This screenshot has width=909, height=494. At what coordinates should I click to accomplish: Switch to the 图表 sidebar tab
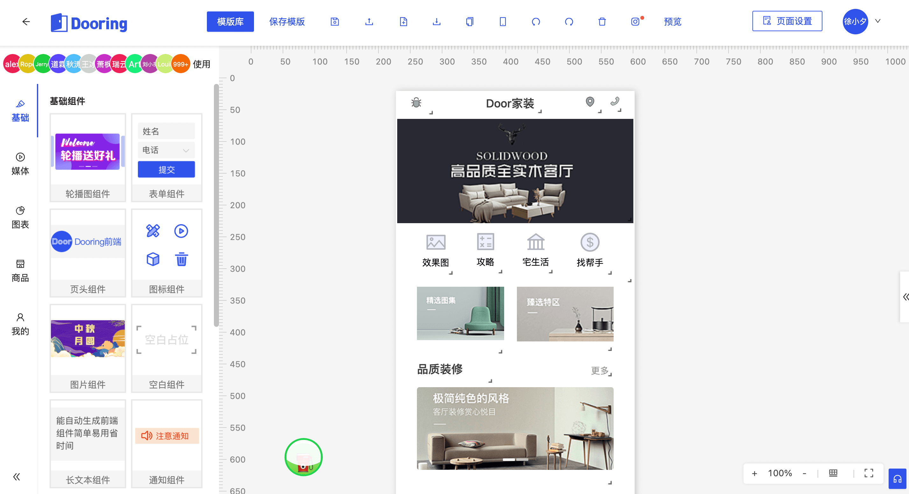tap(20, 218)
